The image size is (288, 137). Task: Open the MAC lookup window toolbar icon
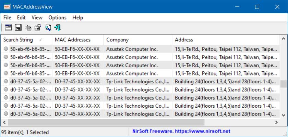pyautogui.click(x=8, y=28)
